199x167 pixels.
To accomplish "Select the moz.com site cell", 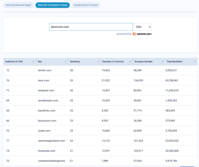I will pyautogui.click(x=44, y=80).
